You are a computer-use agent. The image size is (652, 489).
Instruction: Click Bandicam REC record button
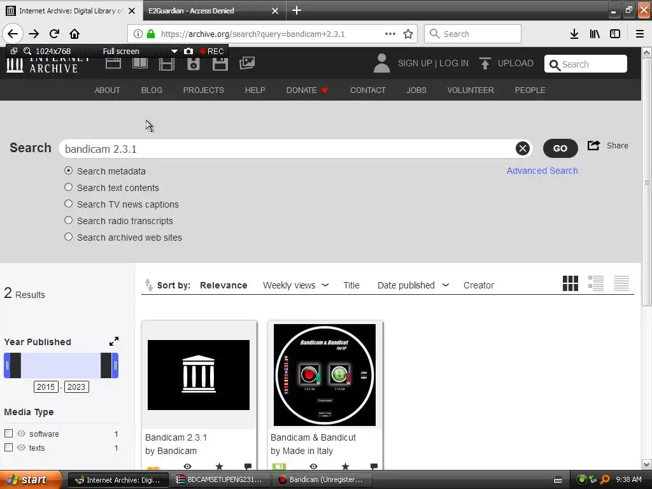coord(211,51)
